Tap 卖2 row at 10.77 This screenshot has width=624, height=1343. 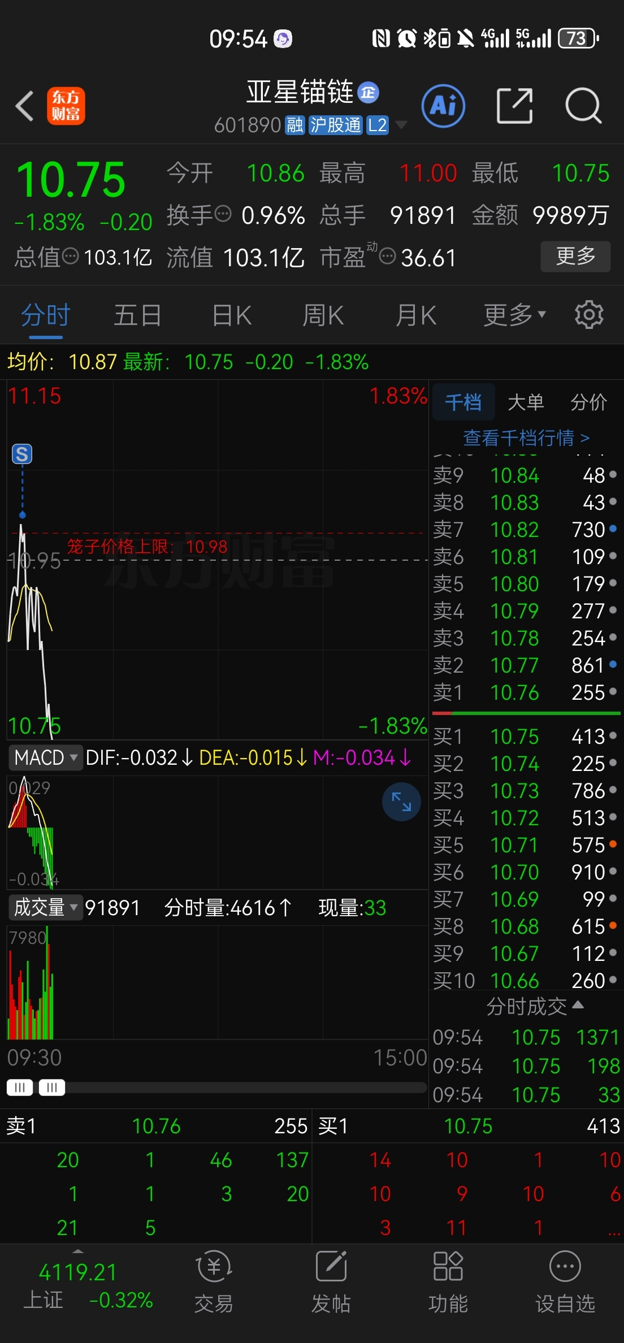pyautogui.click(x=526, y=665)
